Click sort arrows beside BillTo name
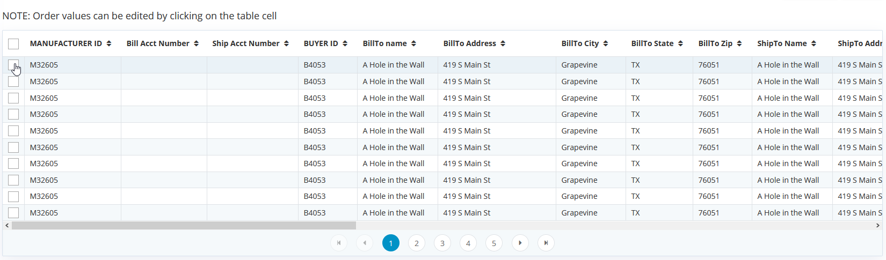886x260 pixels. click(x=414, y=43)
